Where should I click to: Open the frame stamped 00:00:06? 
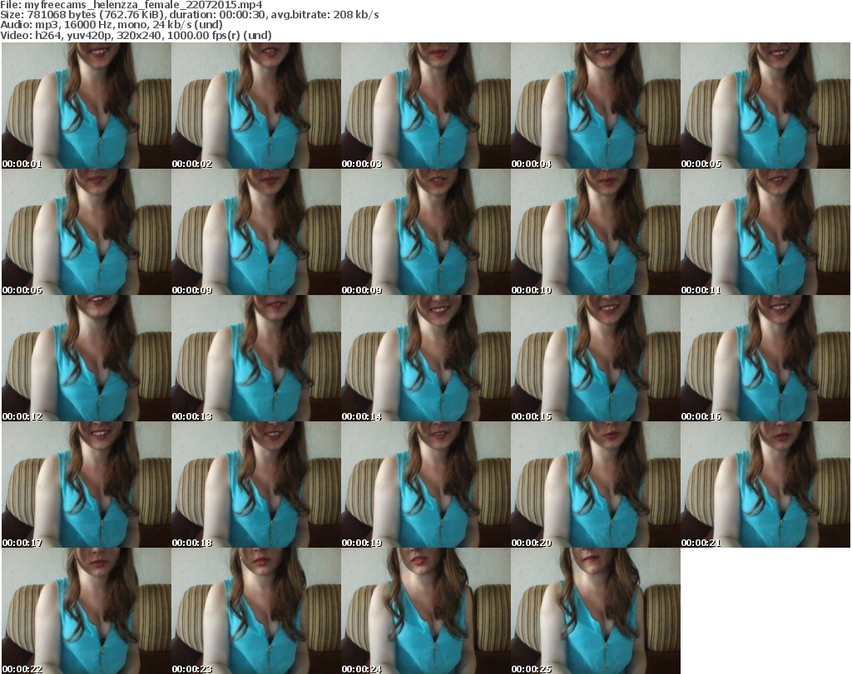tap(87, 232)
